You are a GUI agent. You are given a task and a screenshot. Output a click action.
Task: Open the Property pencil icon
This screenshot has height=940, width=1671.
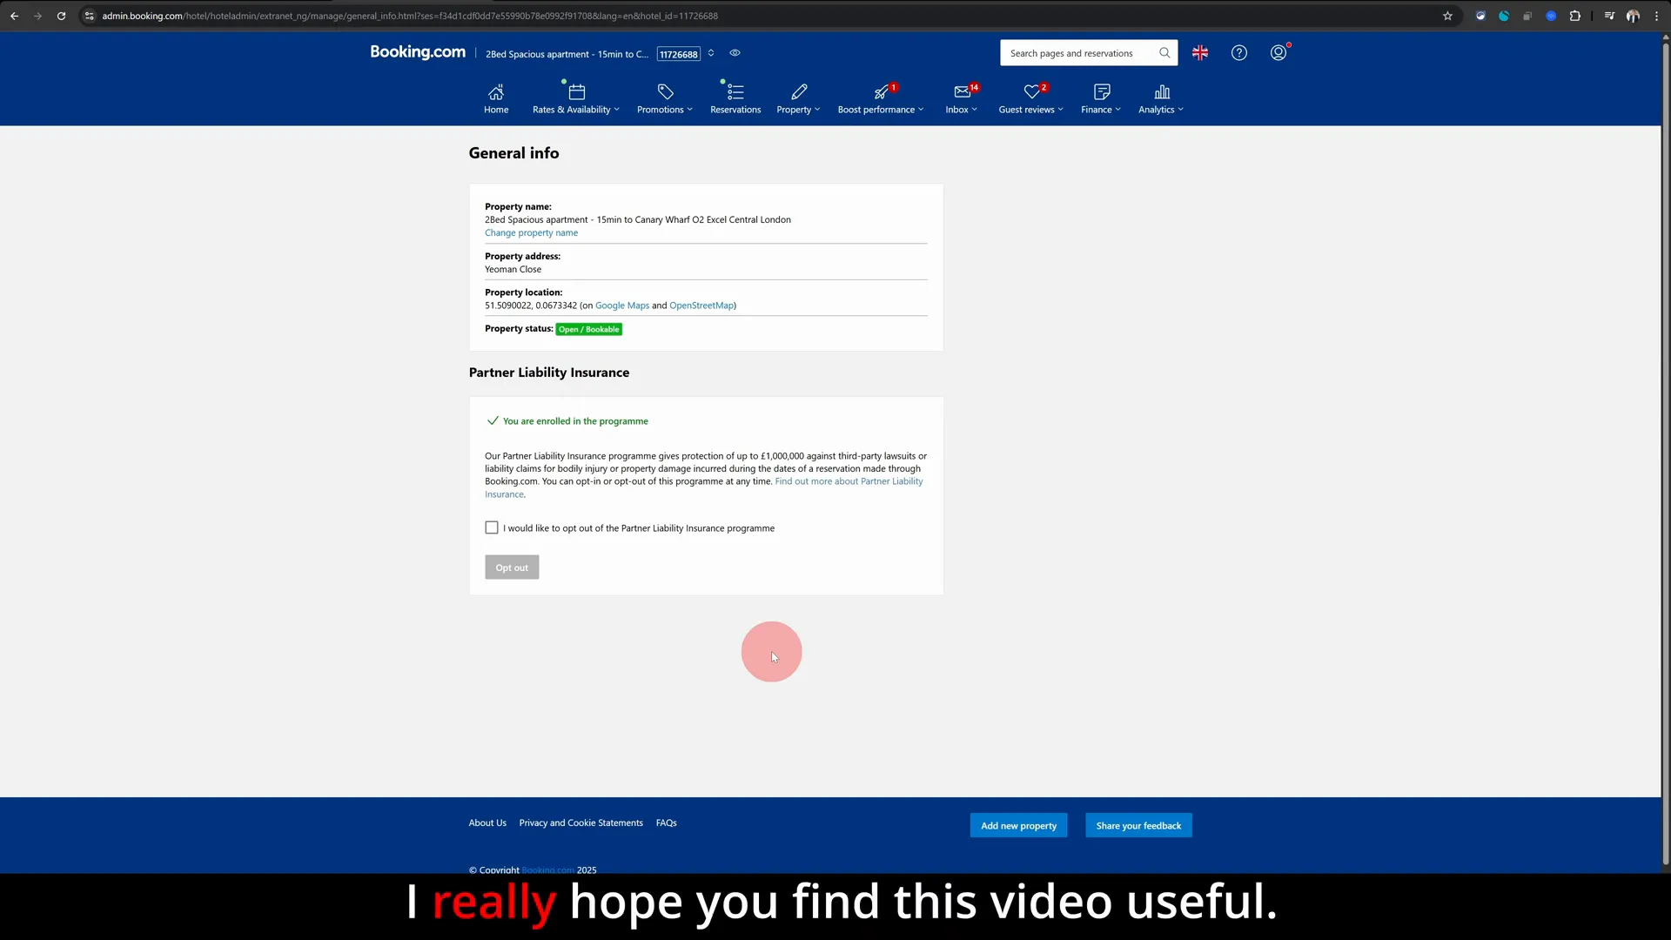click(x=799, y=92)
